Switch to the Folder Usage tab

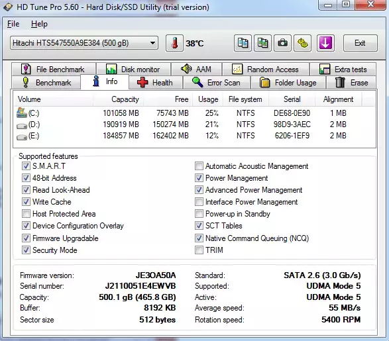pos(288,82)
